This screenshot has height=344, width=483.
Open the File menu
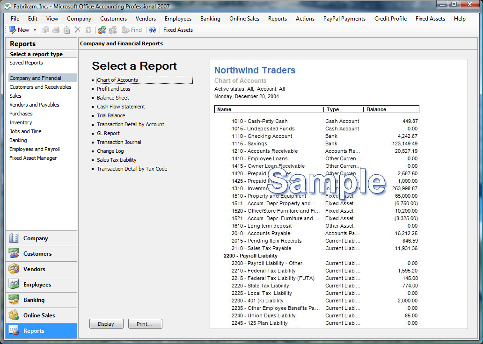[x=15, y=18]
